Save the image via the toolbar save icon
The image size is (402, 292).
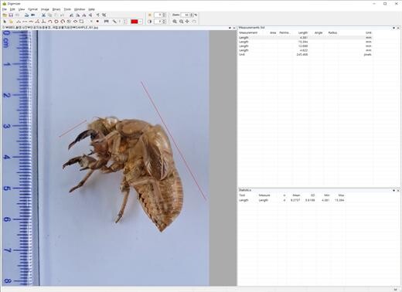11,15
